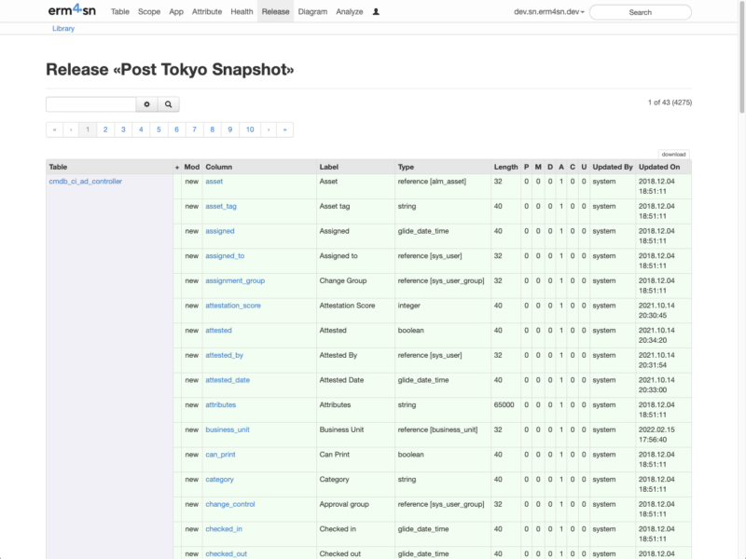746x559 pixels.
Task: Click the » double-arrow's neighbor › next-page arrow
Action: coord(268,129)
